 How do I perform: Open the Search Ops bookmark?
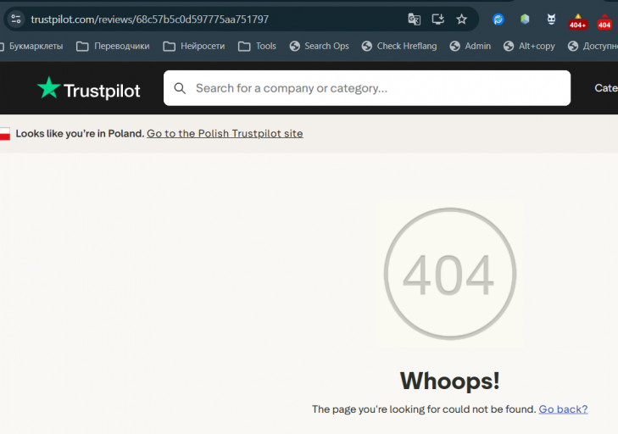point(320,46)
